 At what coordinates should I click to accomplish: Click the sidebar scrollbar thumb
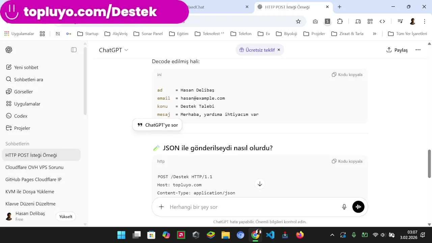[x=85, y=81]
